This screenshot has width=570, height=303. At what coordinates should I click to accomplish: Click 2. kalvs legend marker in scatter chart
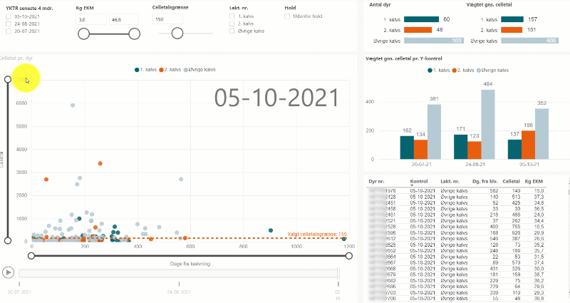[162, 70]
